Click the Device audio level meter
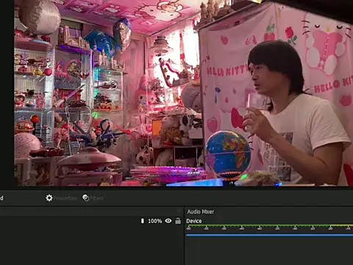Image resolution: width=353 pixels, height=265 pixels. [x=269, y=226]
